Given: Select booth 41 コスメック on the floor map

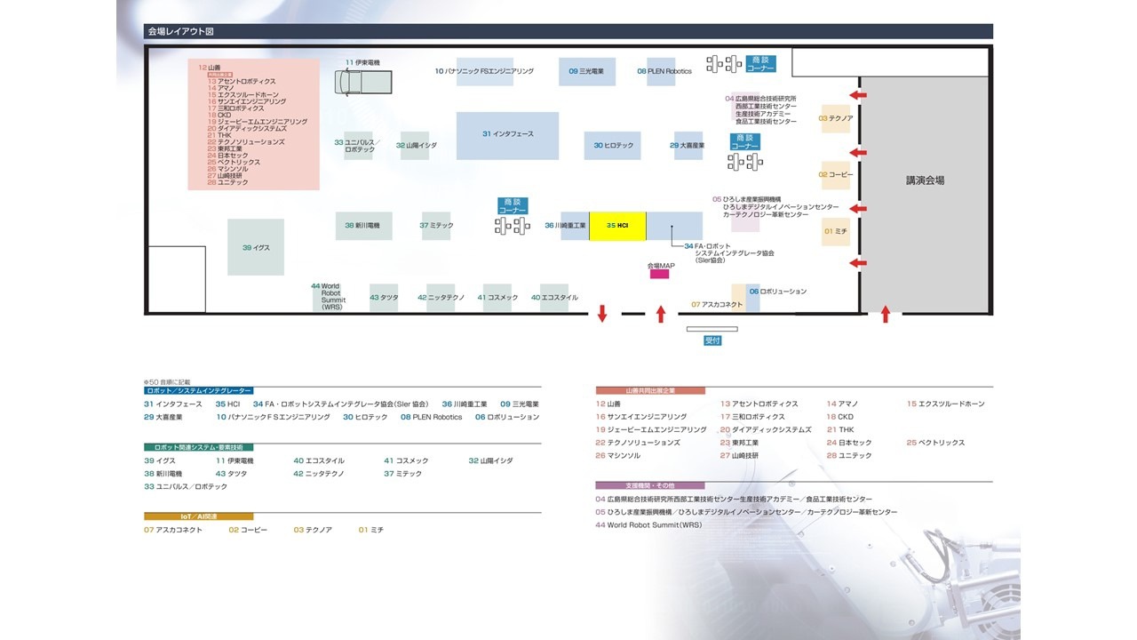Looking at the screenshot, I should 497,298.
